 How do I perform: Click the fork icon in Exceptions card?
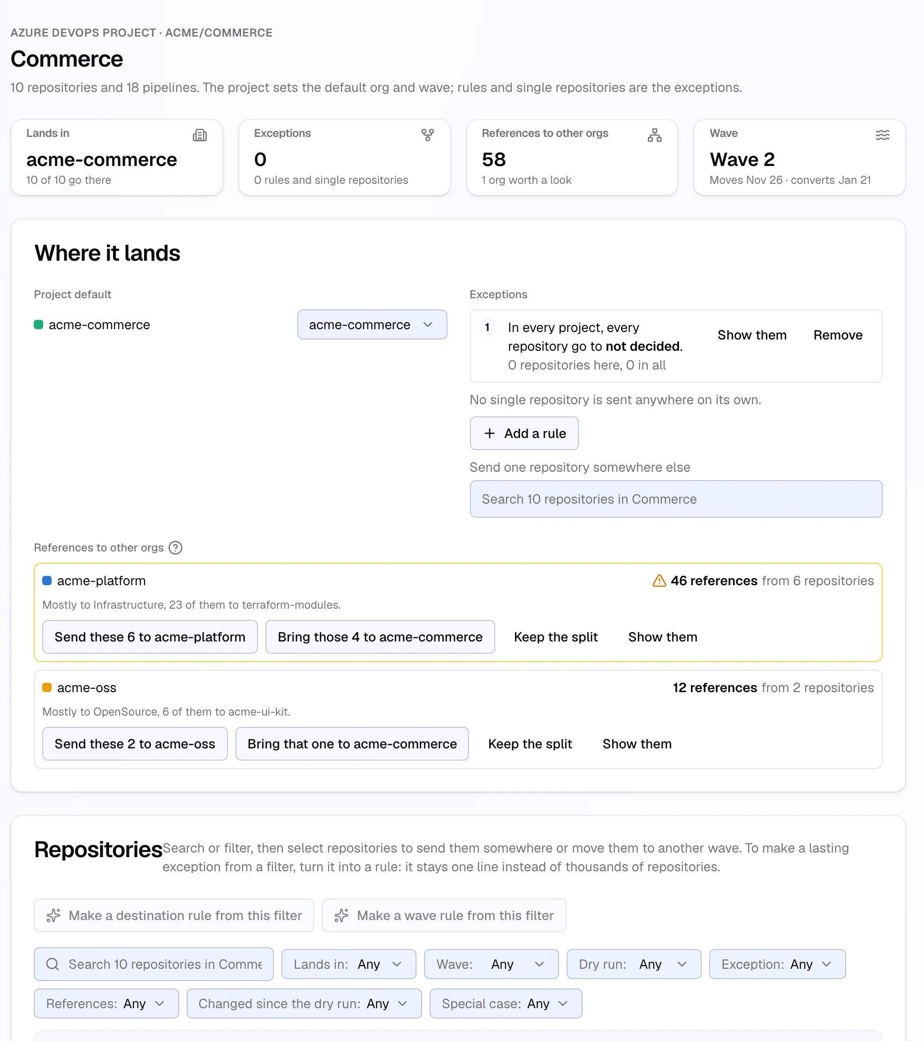[x=428, y=135]
